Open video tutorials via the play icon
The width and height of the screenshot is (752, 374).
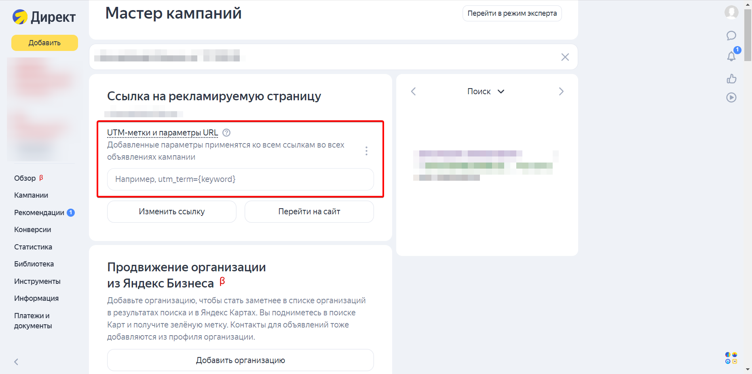[731, 97]
